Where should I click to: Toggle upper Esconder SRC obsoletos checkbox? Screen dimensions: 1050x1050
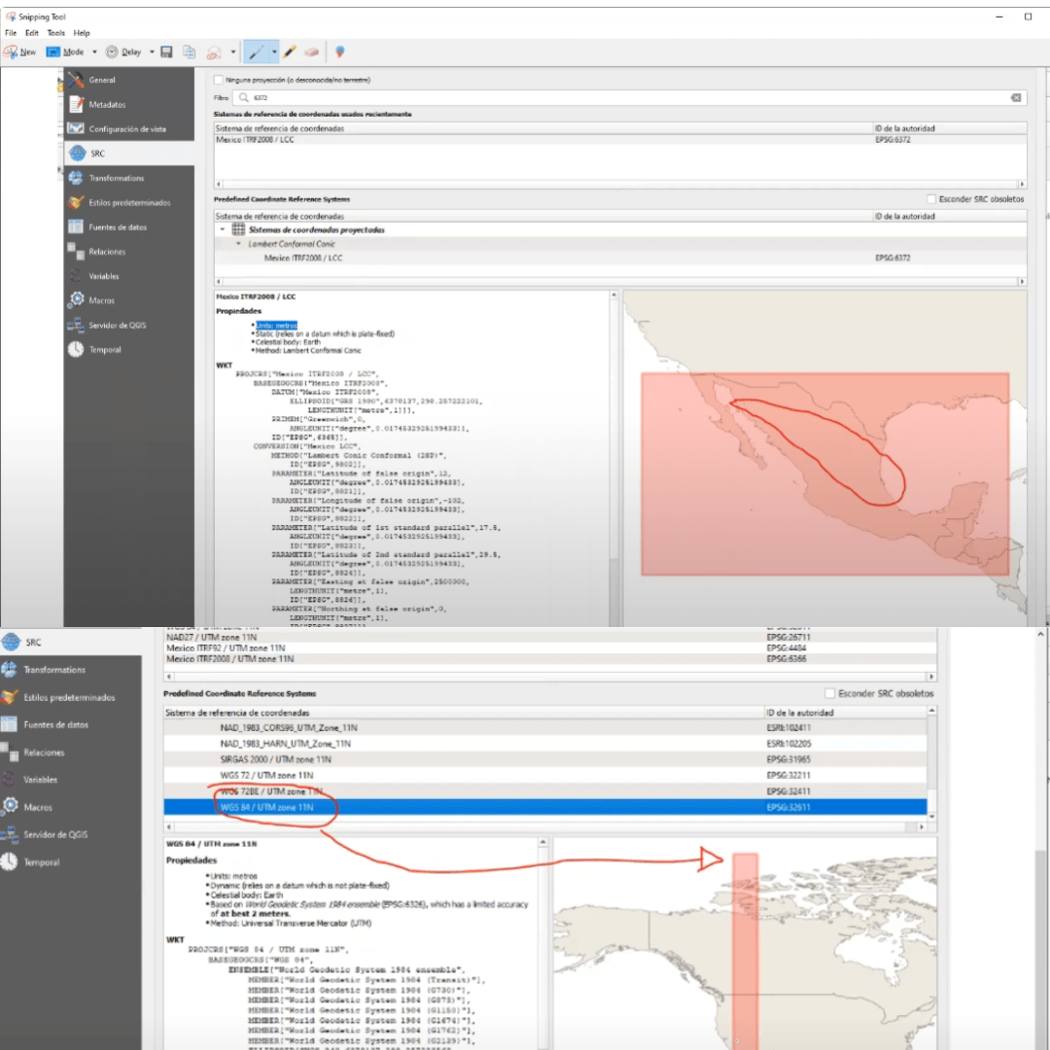pyautogui.click(x=931, y=199)
